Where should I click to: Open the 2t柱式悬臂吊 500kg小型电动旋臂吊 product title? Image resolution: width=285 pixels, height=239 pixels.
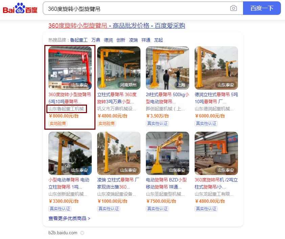[168, 98]
